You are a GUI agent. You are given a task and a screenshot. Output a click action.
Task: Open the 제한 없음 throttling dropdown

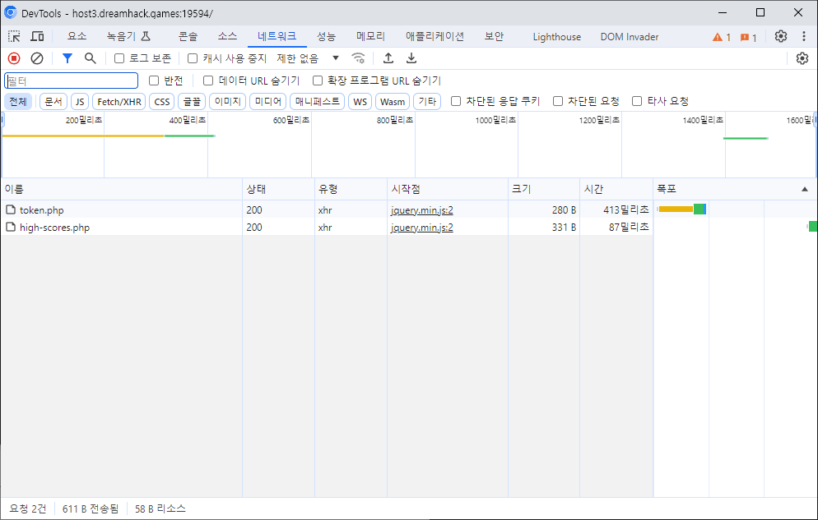[308, 58]
